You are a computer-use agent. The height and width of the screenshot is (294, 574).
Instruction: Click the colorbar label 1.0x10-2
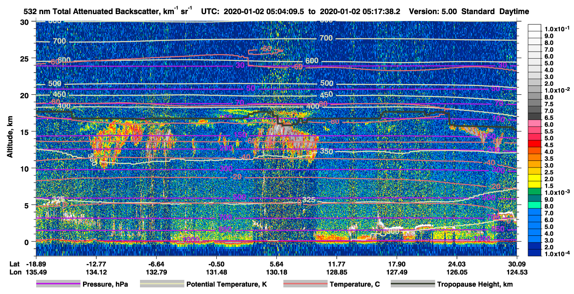pyautogui.click(x=556, y=90)
